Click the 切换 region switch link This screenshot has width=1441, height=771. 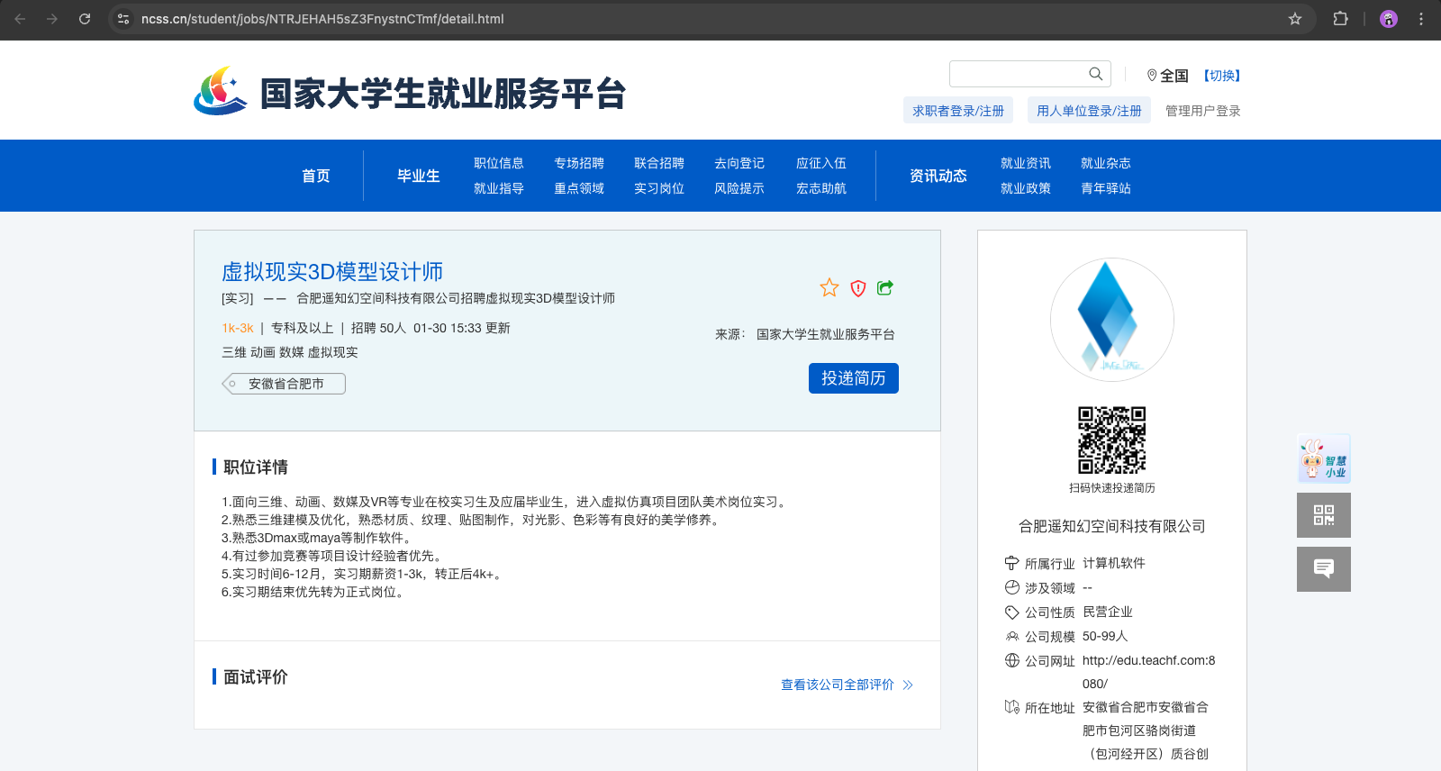pos(1222,76)
